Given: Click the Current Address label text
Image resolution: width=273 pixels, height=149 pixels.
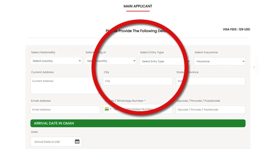Looking at the screenshot, I should coord(42,72).
